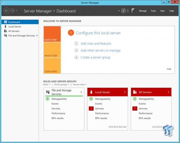The image size is (180, 143).
Task: Open Services in Local Server tile
Action: tap(99, 109)
